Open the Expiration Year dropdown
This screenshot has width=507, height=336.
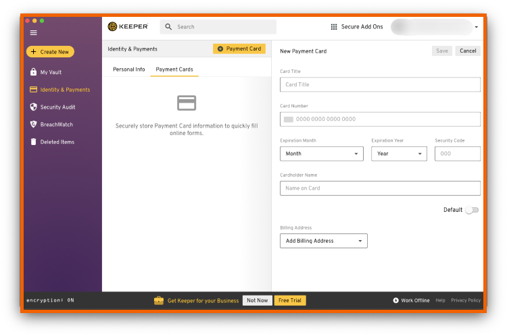pyautogui.click(x=399, y=154)
